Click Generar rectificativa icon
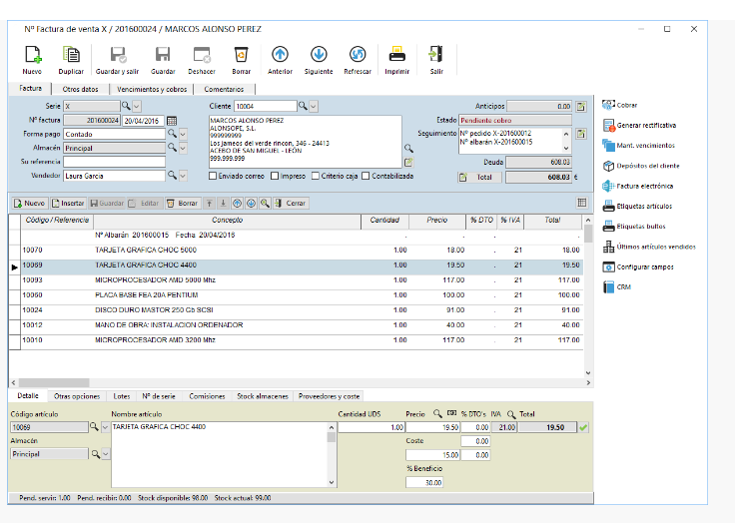Screen dimensions: 735x523 click(609, 125)
